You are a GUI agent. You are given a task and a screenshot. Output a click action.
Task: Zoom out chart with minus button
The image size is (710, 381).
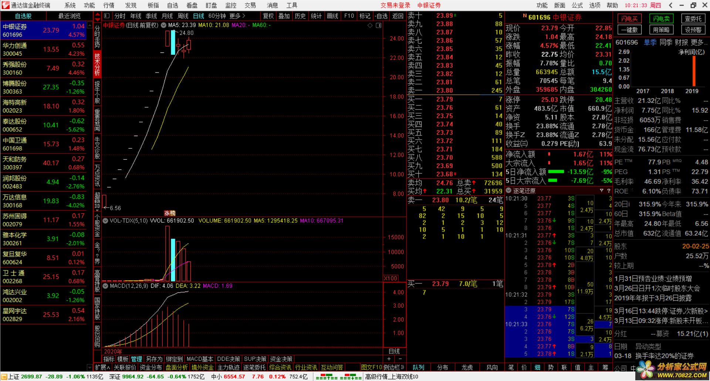click(400, 359)
